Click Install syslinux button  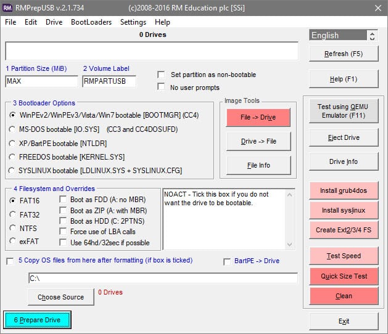coord(344,210)
